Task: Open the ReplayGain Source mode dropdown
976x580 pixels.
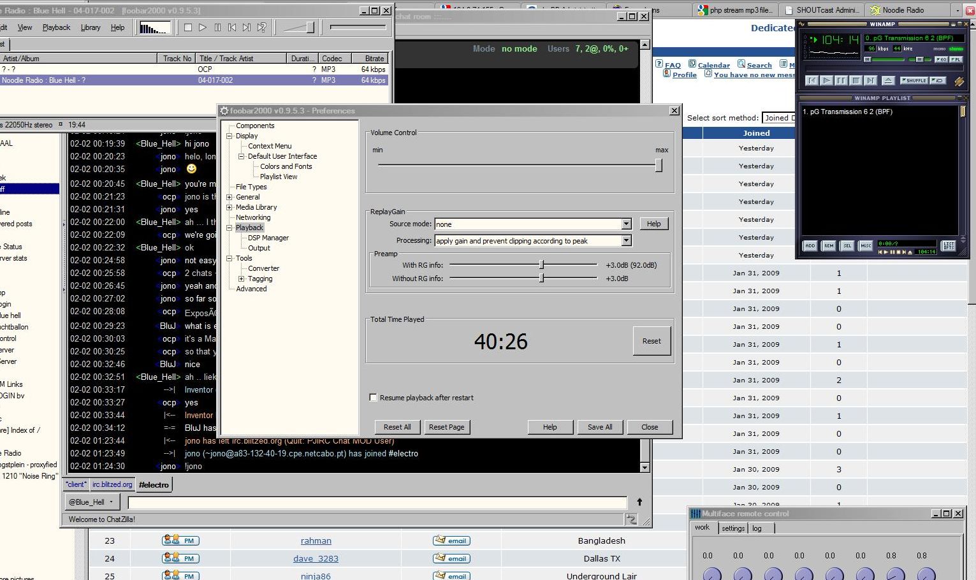Action: (626, 224)
